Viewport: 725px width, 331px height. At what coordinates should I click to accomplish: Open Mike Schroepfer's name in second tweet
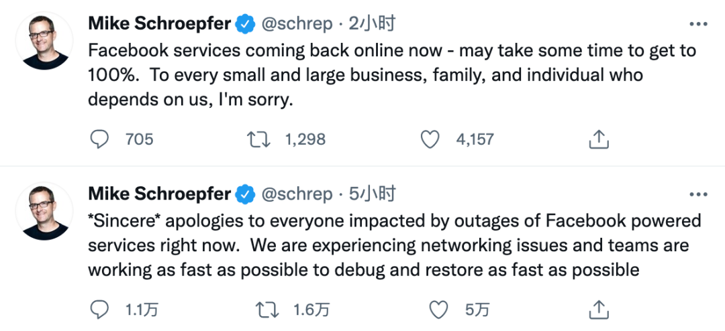160,195
